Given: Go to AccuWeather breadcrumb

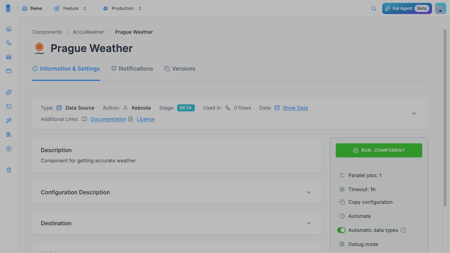Looking at the screenshot, I should 89,32.
